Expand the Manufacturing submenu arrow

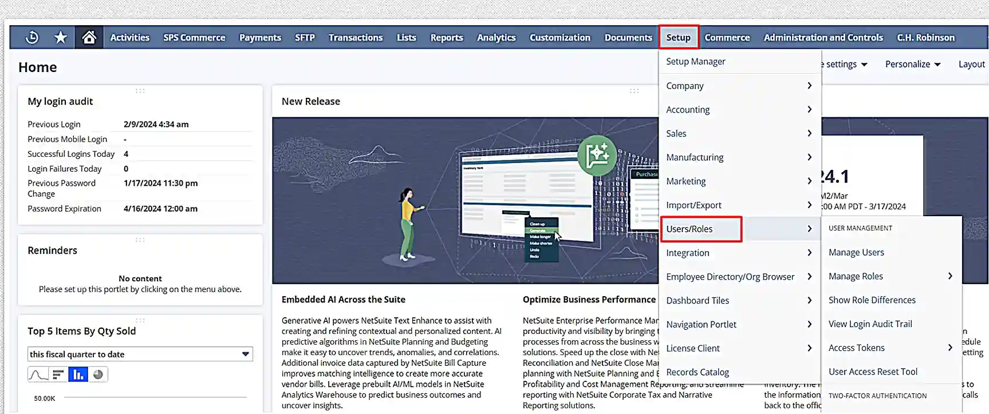click(809, 157)
